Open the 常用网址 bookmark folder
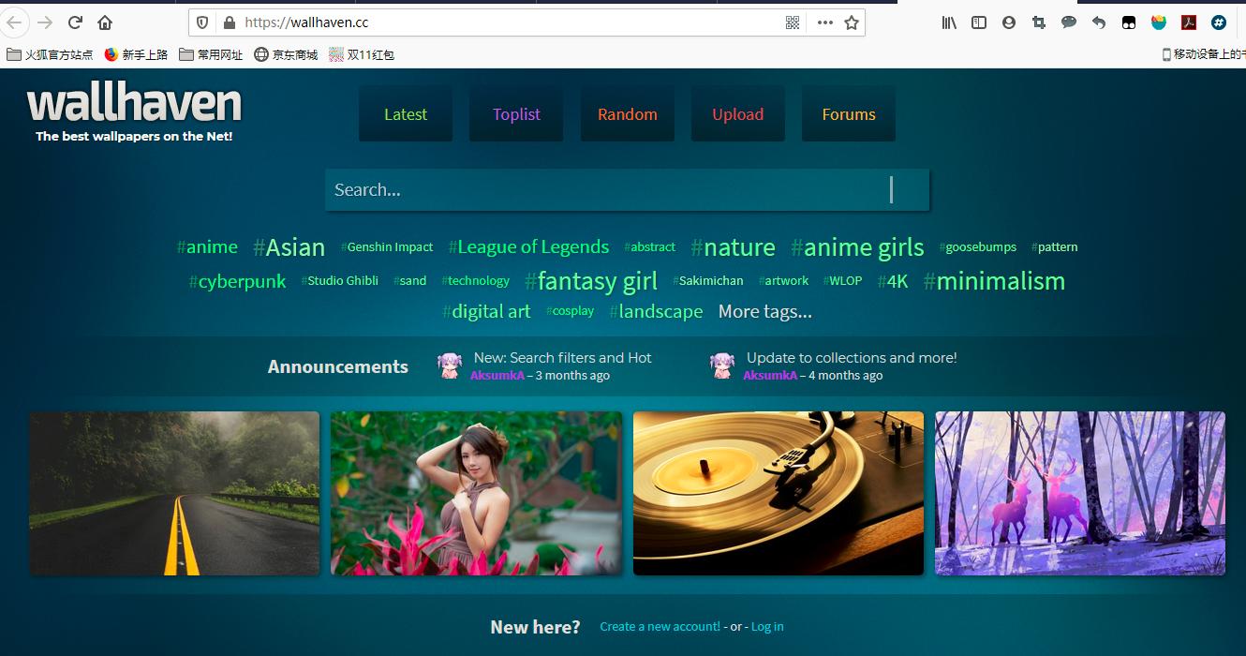Image resolution: width=1246 pixels, height=656 pixels. click(211, 54)
